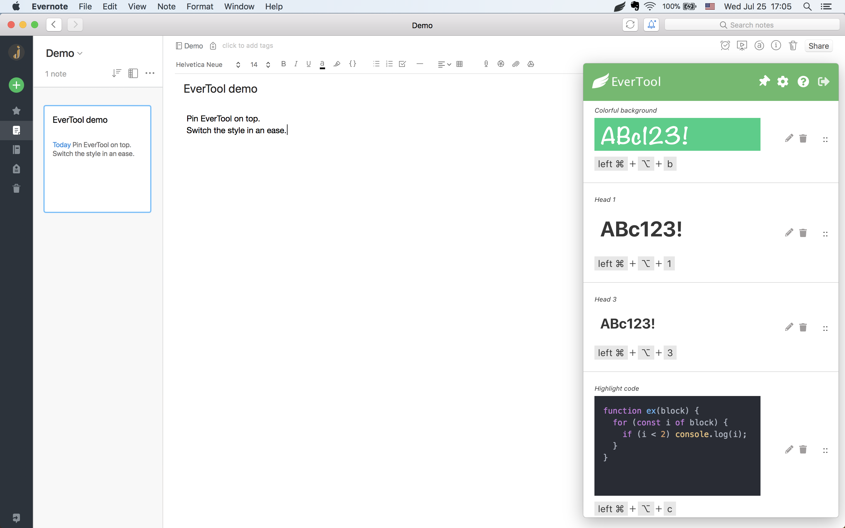Open the Format menu

200,6
